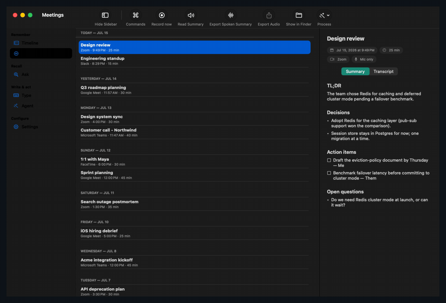This screenshot has width=446, height=303.
Task: Open the Q3 roadmap planning meeting
Action: click(194, 90)
